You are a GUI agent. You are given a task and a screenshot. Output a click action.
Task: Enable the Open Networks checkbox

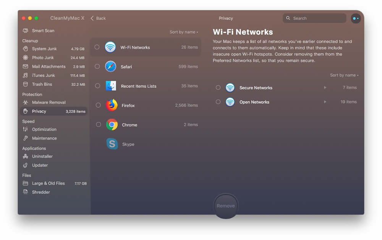218,102
